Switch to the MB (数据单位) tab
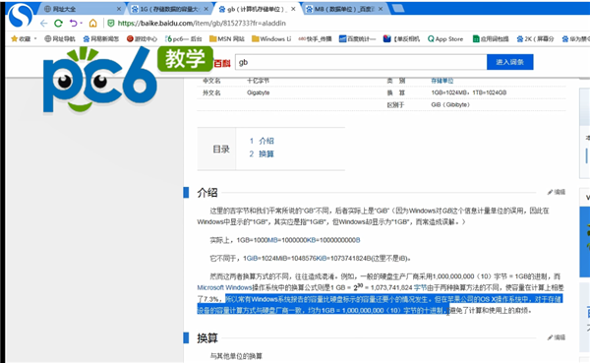Image resolution: width=590 pixels, height=363 pixels. click(344, 9)
